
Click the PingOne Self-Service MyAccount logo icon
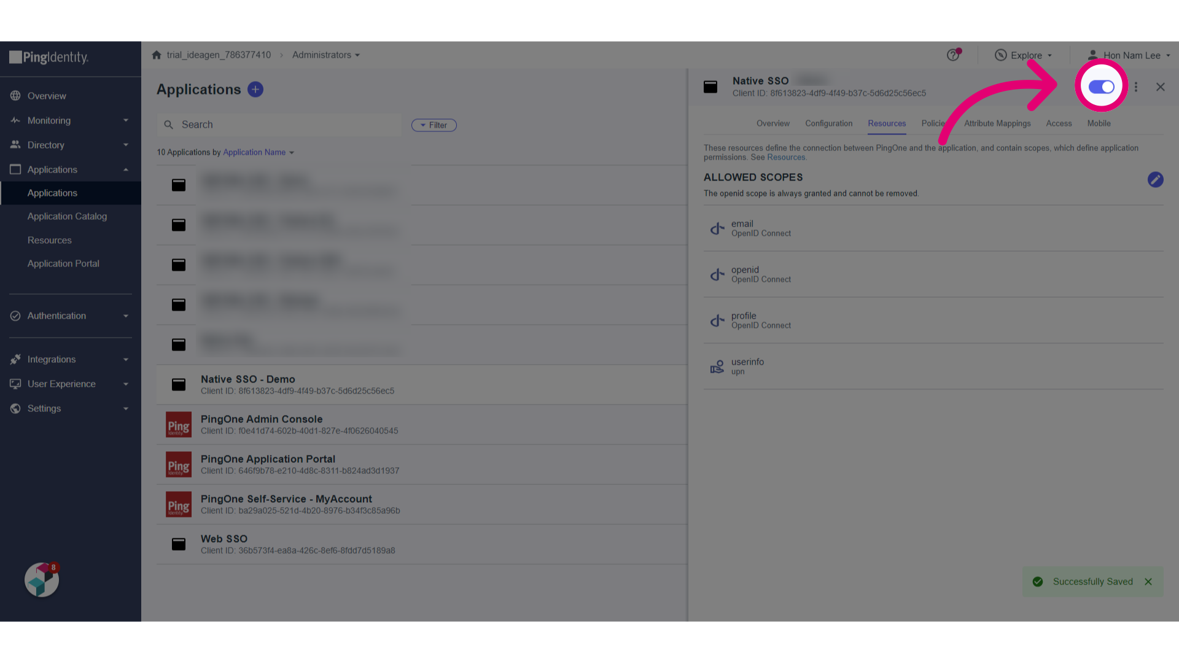(179, 504)
